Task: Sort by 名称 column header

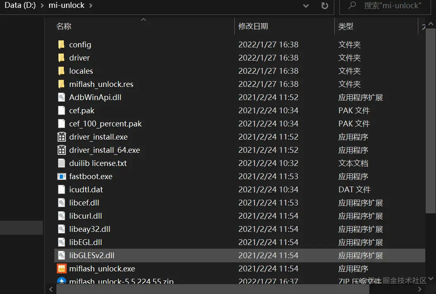Action: pos(64,26)
